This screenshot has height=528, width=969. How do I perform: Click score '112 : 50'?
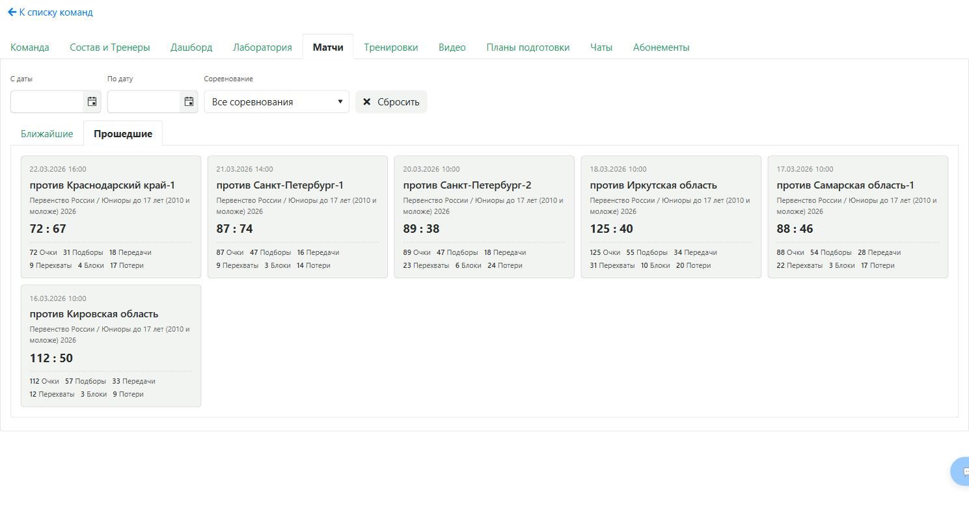click(x=51, y=358)
